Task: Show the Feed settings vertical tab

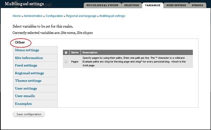Action: 35,66
